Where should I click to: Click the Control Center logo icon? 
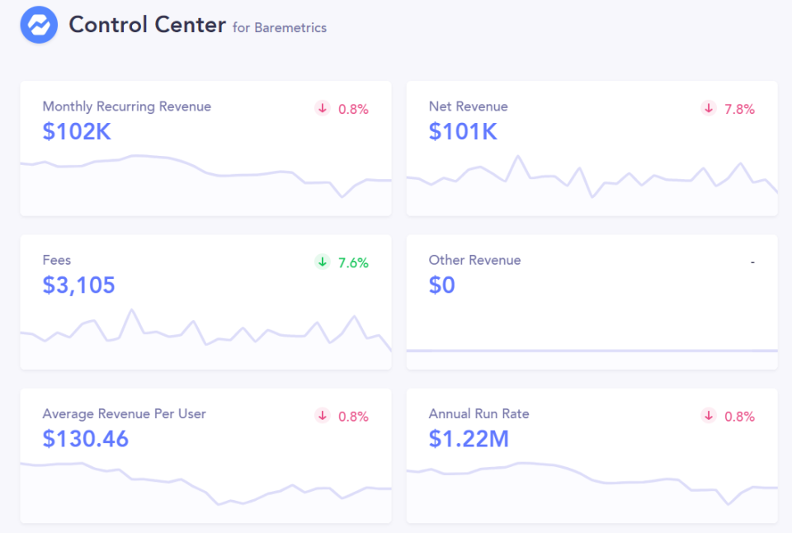pyautogui.click(x=38, y=25)
